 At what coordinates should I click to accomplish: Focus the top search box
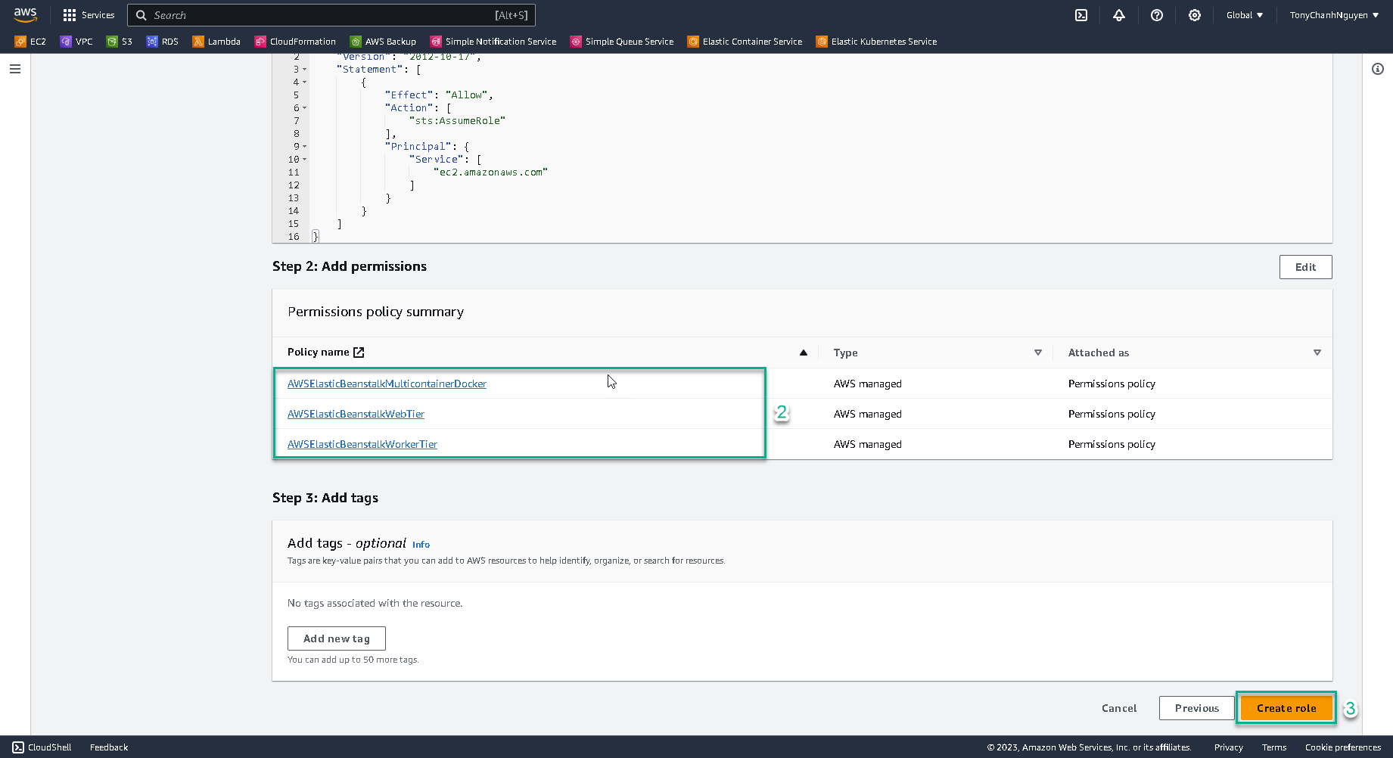331,15
